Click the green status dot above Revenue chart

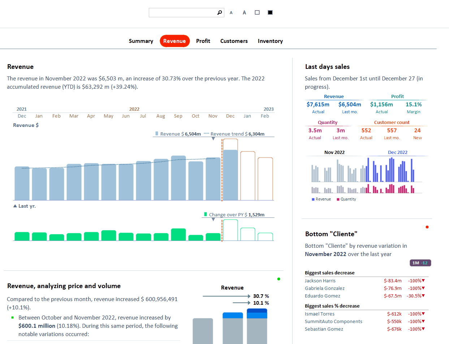279,279
